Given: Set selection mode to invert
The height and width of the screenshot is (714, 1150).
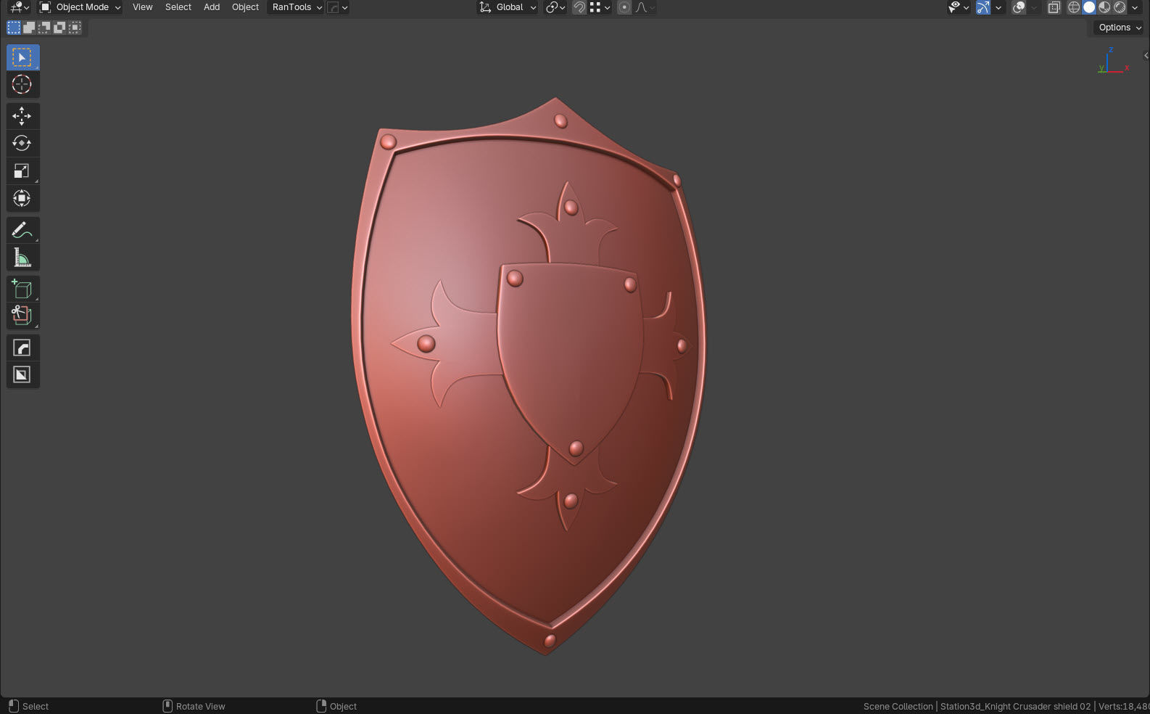Looking at the screenshot, I should 59,28.
